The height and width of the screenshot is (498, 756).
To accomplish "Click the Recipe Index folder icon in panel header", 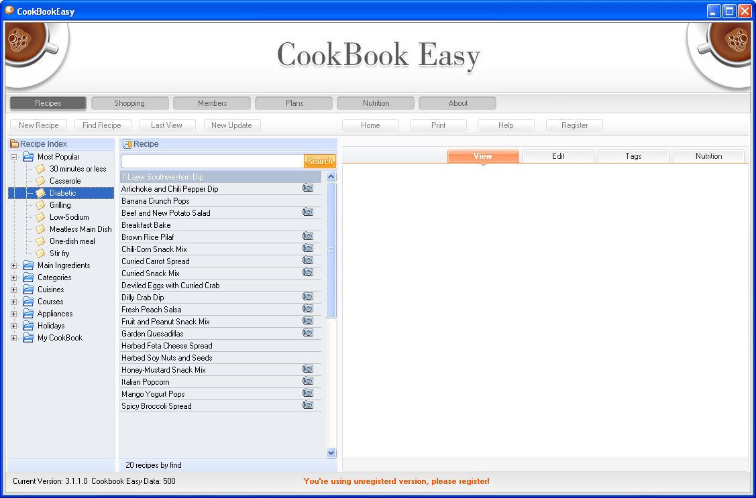I will click(x=15, y=143).
